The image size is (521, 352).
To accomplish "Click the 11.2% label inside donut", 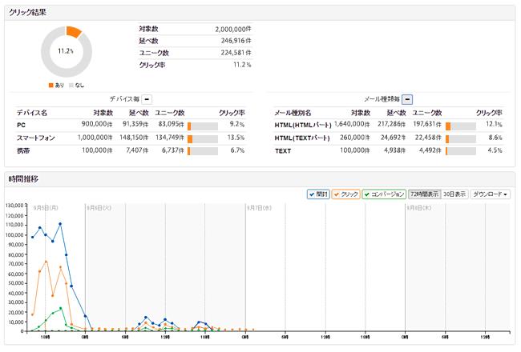I will coord(66,51).
